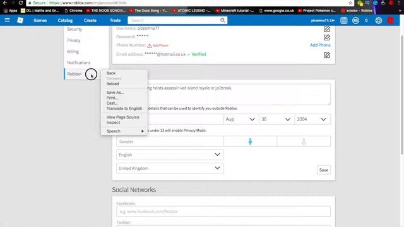The image size is (404, 227).
Task: Click the green extension icon in browser toolbar
Action: pyautogui.click(x=360, y=3)
